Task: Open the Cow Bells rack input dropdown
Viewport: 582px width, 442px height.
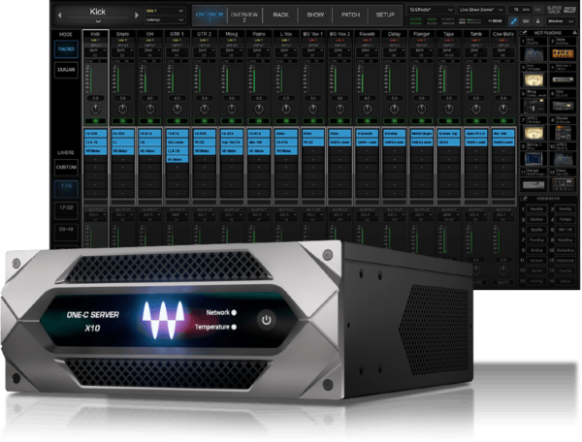Action: (x=503, y=50)
